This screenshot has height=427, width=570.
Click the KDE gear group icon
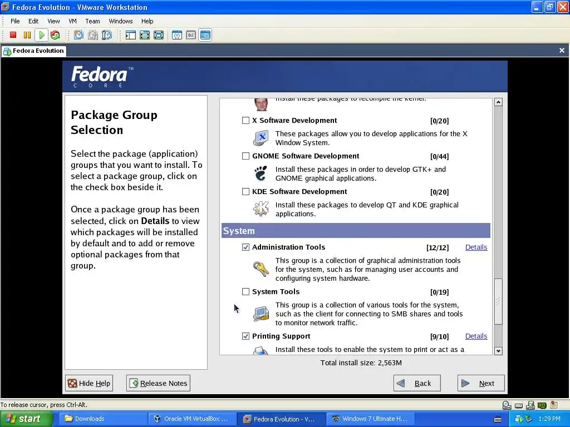pyautogui.click(x=261, y=209)
